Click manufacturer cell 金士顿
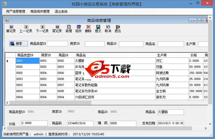This screenshot has width=215, height=139. pos(172,91)
